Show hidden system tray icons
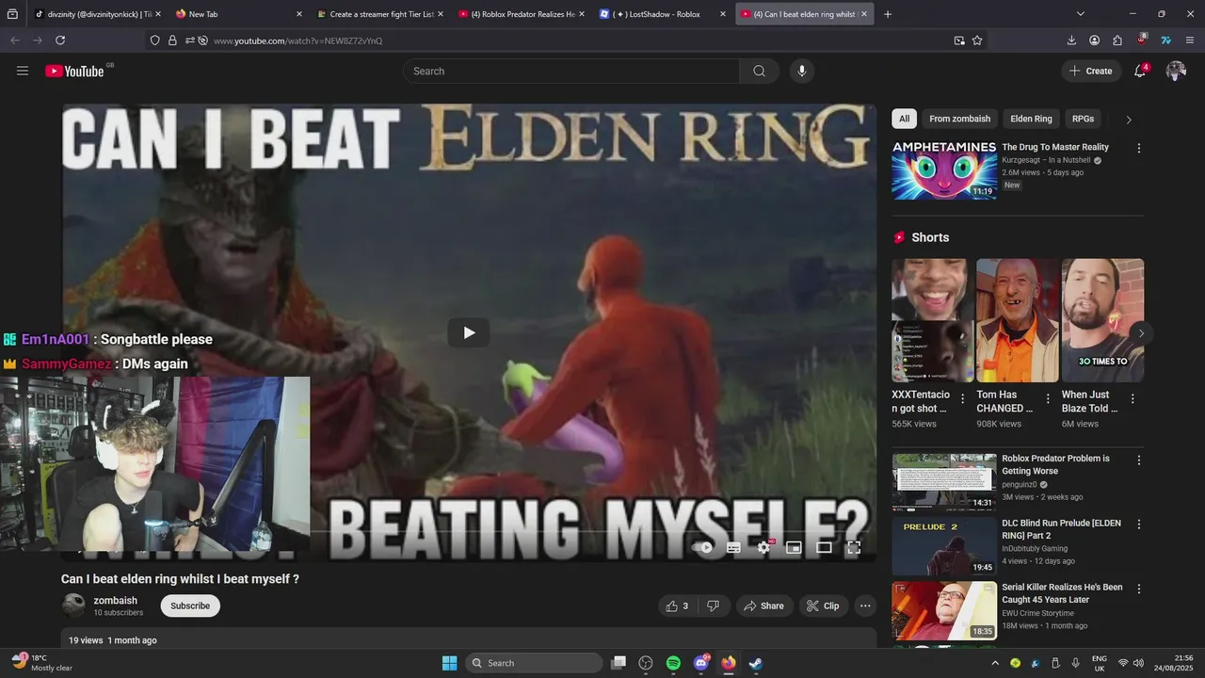This screenshot has width=1205, height=678. pyautogui.click(x=995, y=663)
